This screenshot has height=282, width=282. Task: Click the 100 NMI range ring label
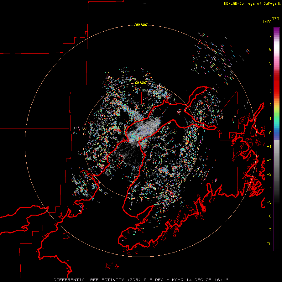141,25
